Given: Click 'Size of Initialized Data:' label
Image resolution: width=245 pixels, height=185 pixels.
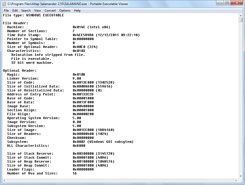Looking at the screenshot, I should (x=33, y=86).
